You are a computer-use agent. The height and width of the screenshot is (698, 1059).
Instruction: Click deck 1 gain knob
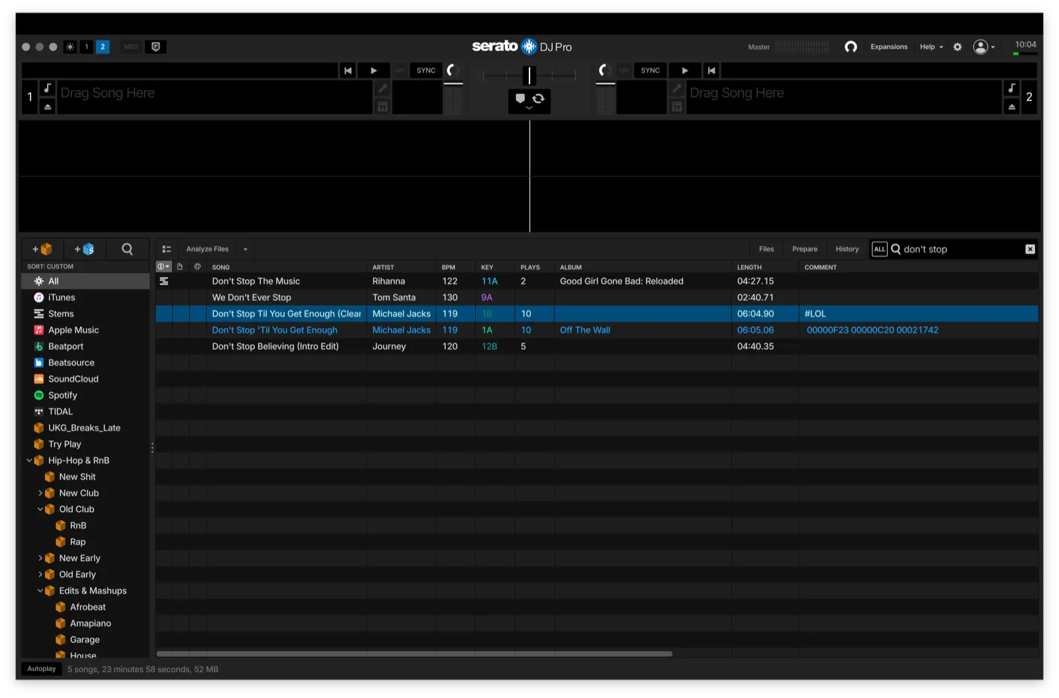coord(452,70)
